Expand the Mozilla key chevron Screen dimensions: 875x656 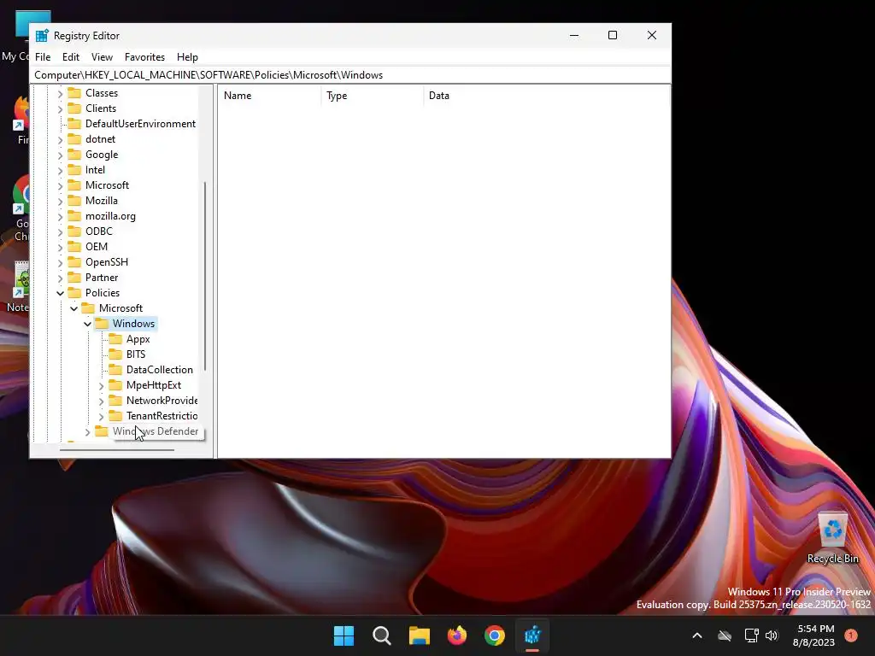(61, 201)
